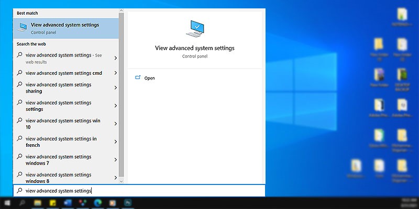The image size is (419, 209).
Task: Click the 'View advanced system settings' preview title
Action: [195, 48]
